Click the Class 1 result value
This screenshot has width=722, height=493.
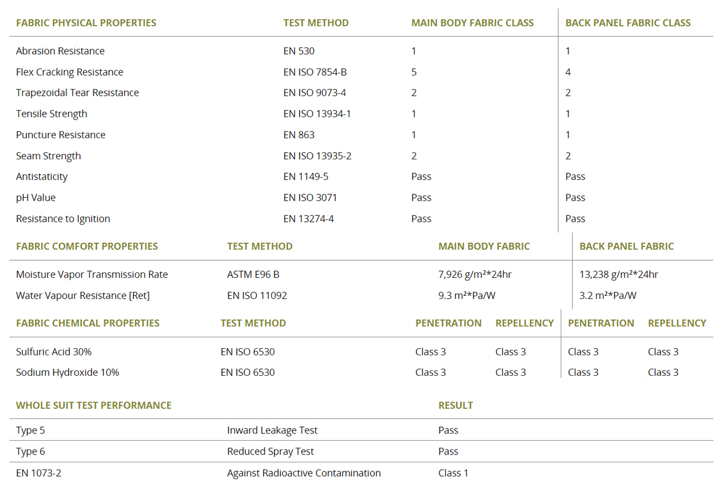pos(454,473)
